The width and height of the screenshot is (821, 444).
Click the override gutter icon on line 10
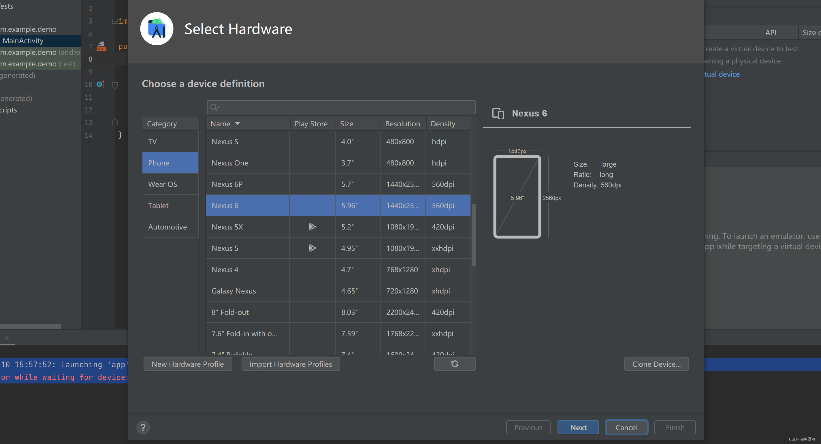coord(100,84)
